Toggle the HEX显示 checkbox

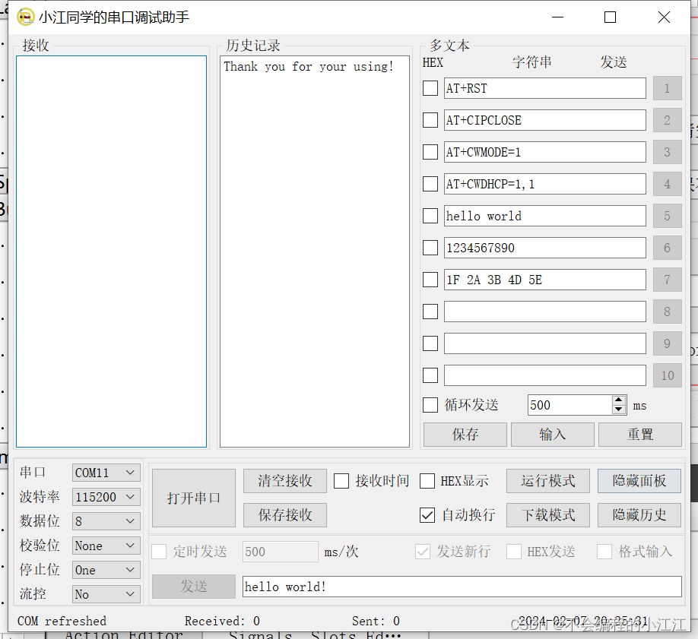(427, 481)
